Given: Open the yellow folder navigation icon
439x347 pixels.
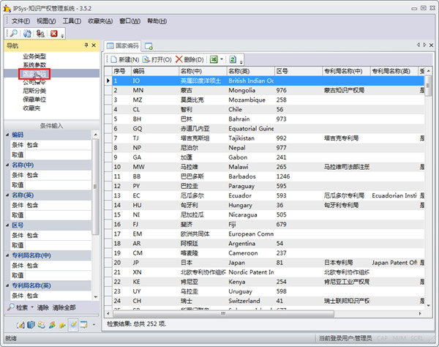Looking at the screenshot, I should tap(62, 325).
